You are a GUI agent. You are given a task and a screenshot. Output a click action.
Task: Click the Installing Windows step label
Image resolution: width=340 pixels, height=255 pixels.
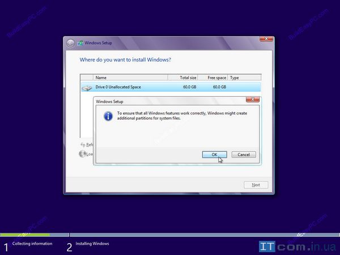click(92, 244)
